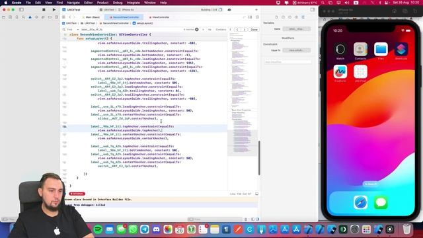The width and height of the screenshot is (423, 238).
Task: Hide the debug area icon
Action: pos(256,194)
